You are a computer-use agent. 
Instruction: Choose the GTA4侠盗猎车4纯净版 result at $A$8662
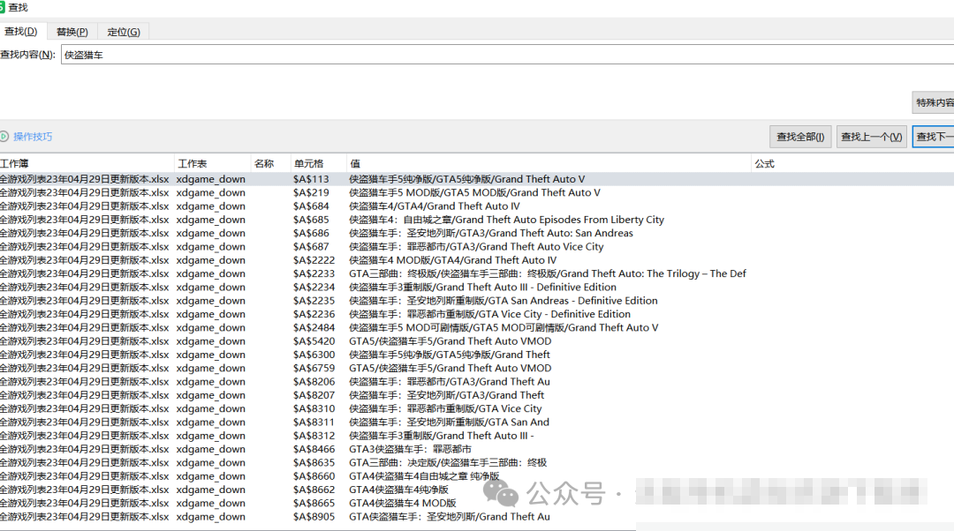pos(477,490)
